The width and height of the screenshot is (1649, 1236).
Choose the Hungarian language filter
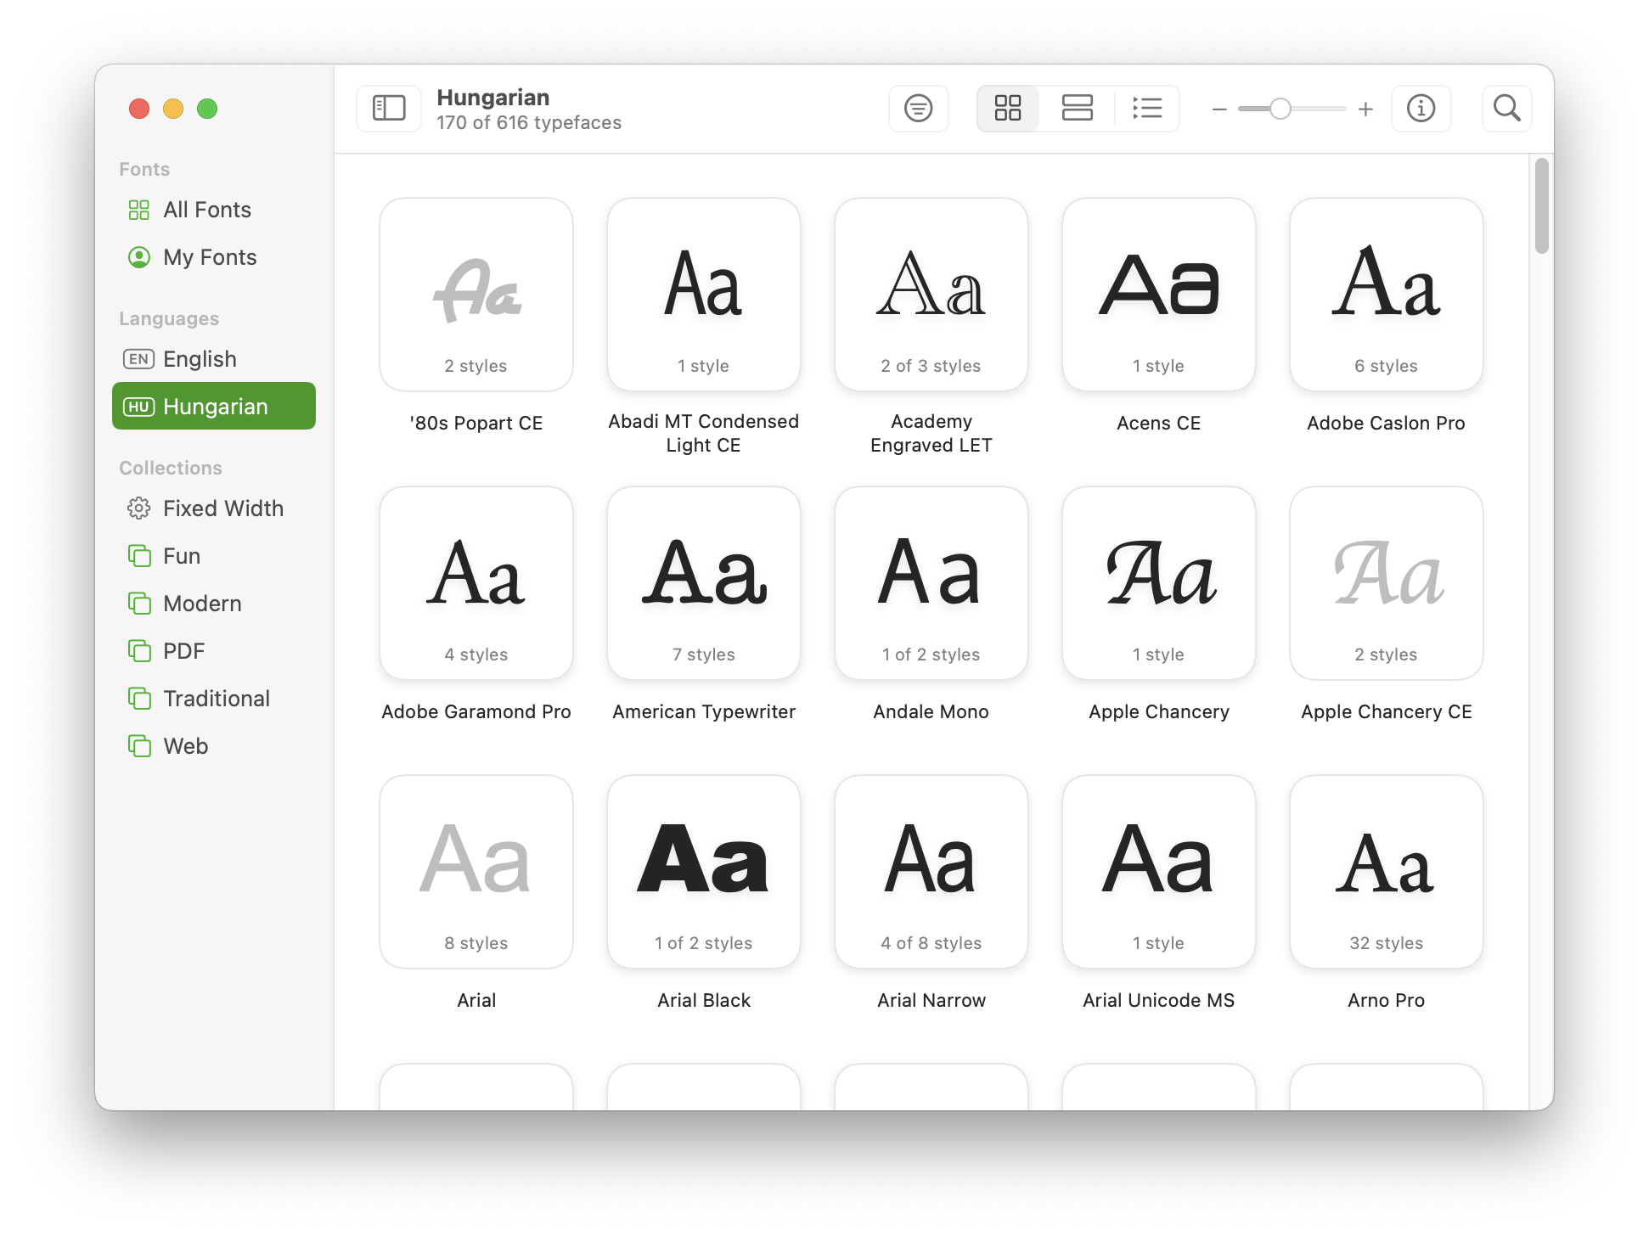(214, 406)
